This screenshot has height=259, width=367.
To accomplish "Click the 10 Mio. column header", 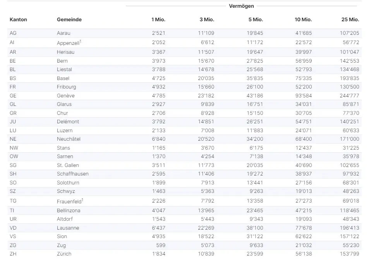I will 303,20.
